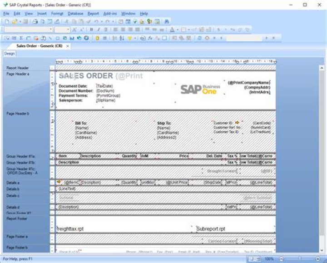Select the Align Left button
The height and width of the screenshot is (263, 327).
[x=115, y=30]
